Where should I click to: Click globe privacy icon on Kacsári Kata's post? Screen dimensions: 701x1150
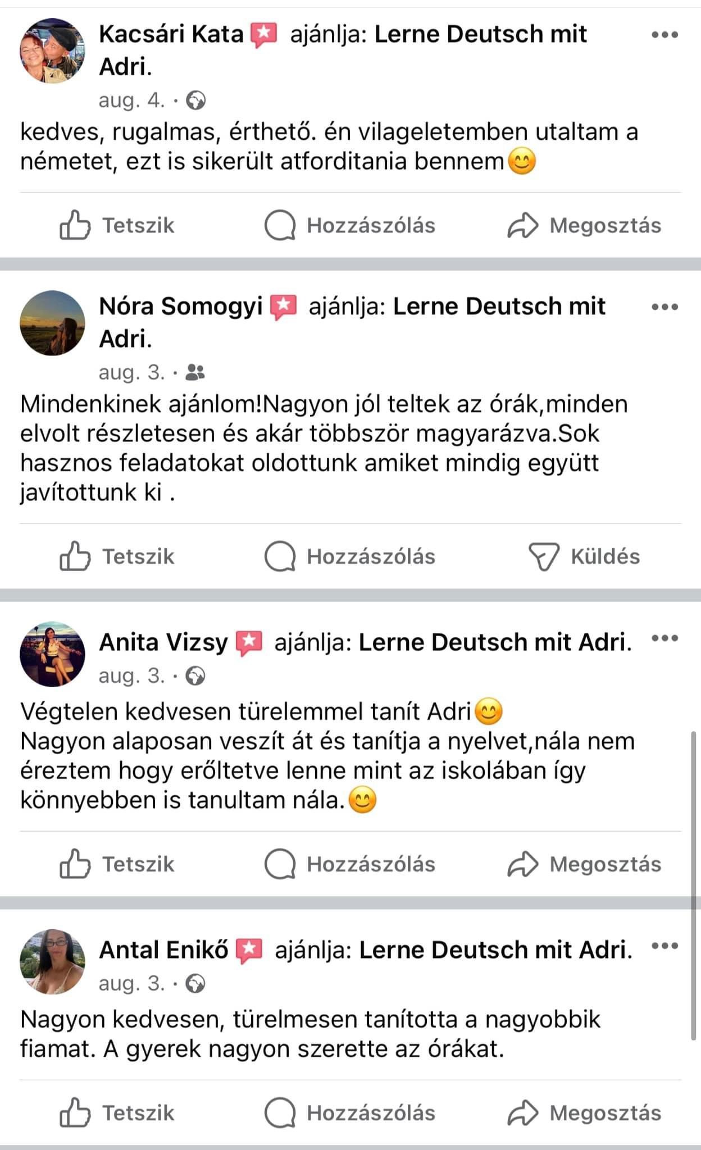(196, 101)
